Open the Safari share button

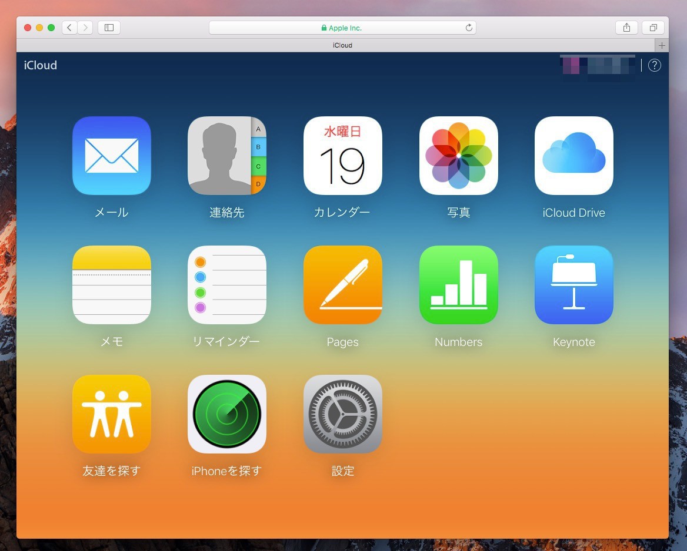point(626,28)
